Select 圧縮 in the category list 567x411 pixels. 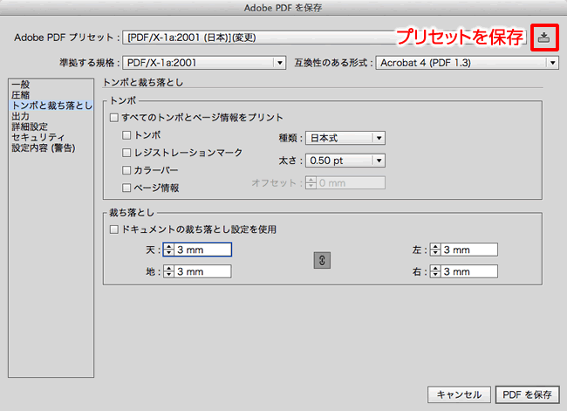(x=51, y=95)
